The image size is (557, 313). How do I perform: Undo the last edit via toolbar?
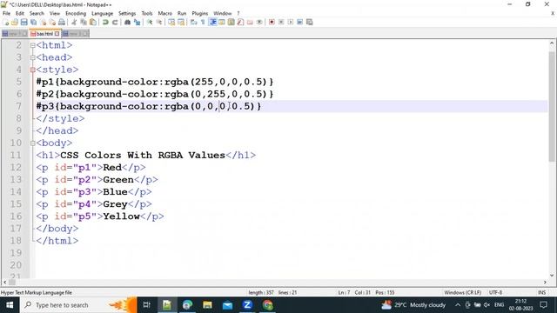click(x=105, y=23)
